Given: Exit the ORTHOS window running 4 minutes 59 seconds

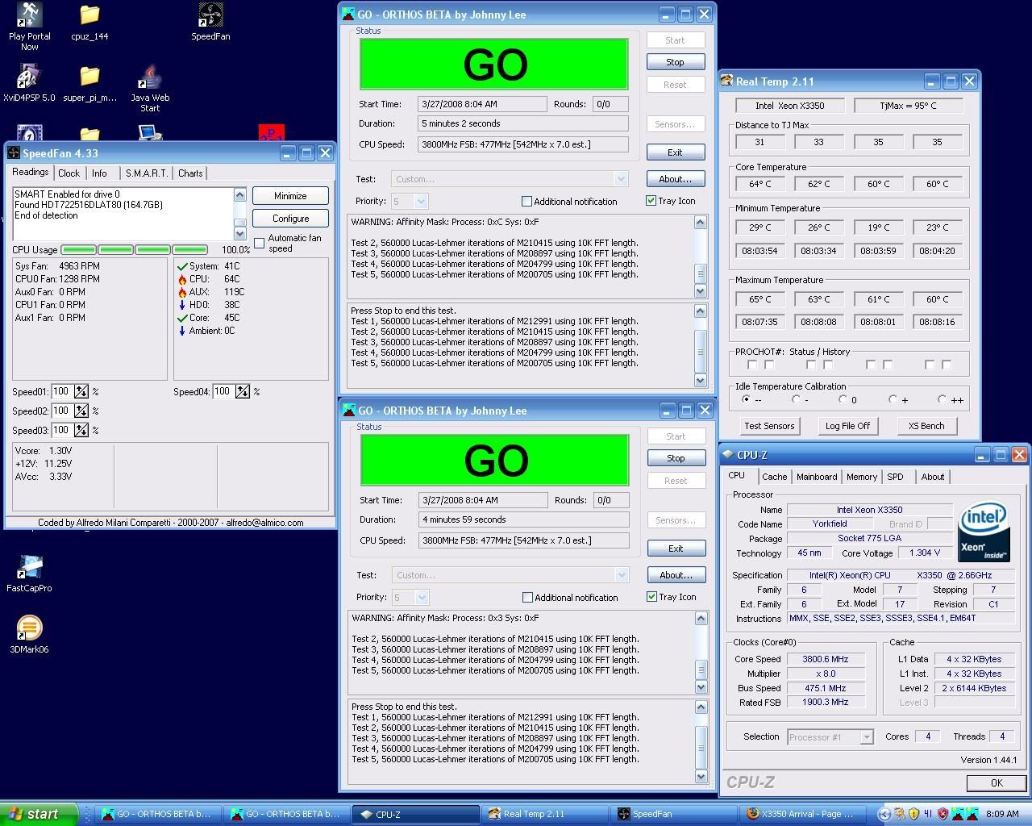Looking at the screenshot, I should [676, 549].
